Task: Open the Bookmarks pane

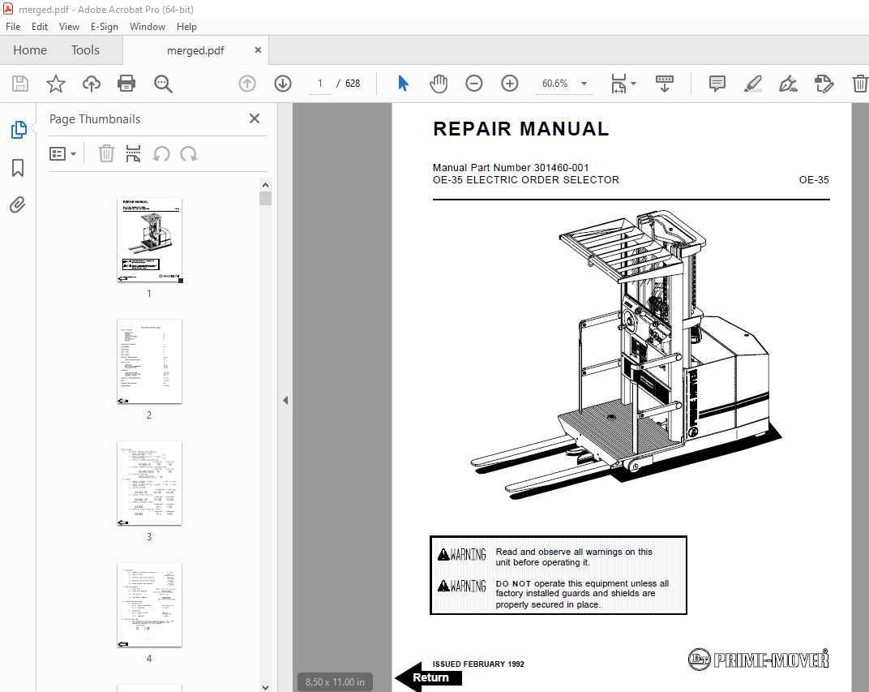Action: [x=18, y=167]
